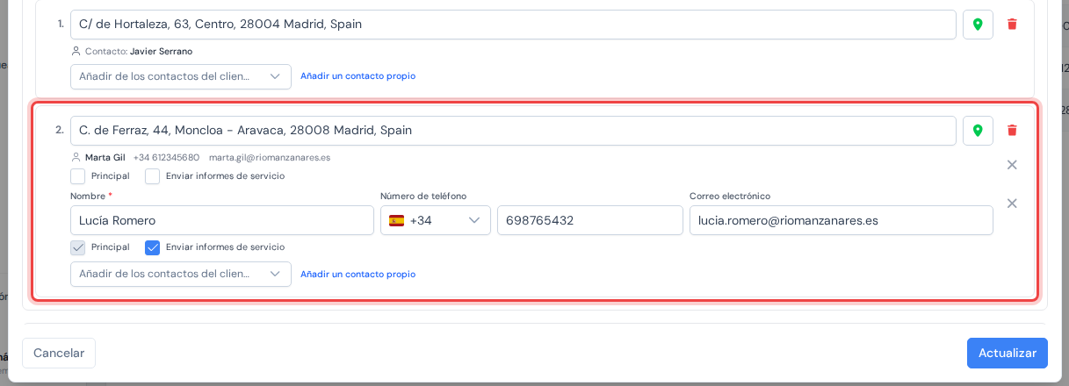
Task: Select the marta.gil@riomanzanares.es email text
Action: pos(270,158)
